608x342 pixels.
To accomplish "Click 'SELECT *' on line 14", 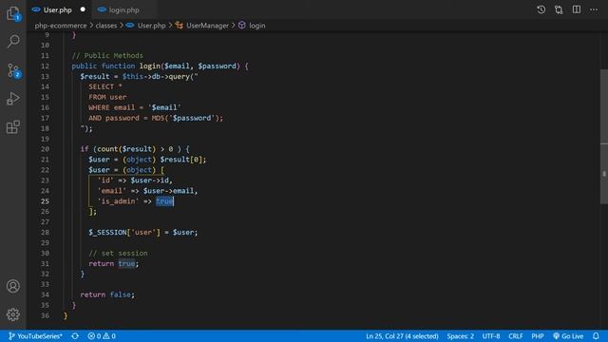I will coord(105,86).
